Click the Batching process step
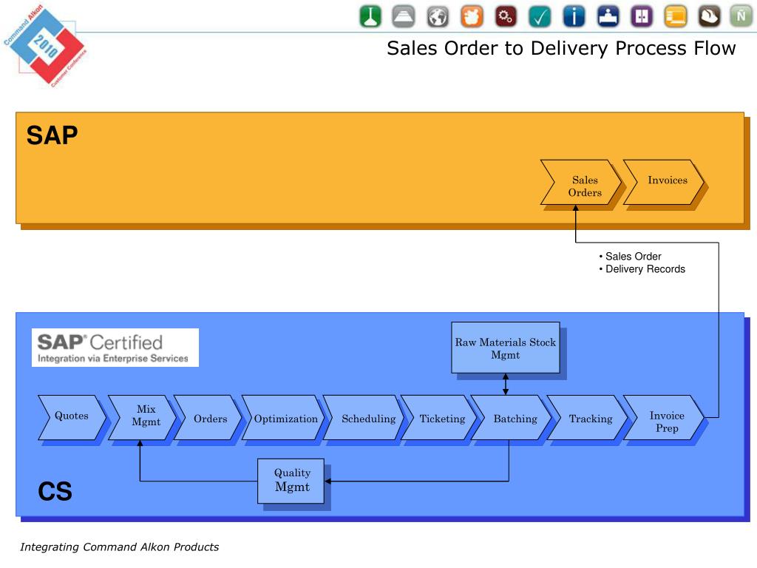Viewport: 757px width, 568px height. [512, 417]
